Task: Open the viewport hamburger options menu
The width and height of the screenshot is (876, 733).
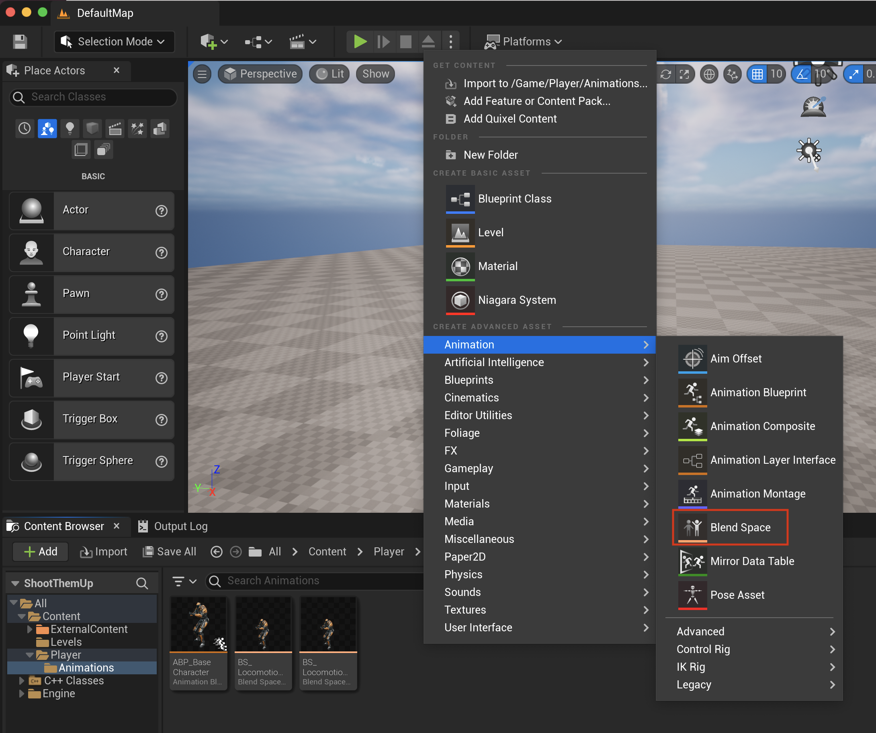Action: [202, 74]
